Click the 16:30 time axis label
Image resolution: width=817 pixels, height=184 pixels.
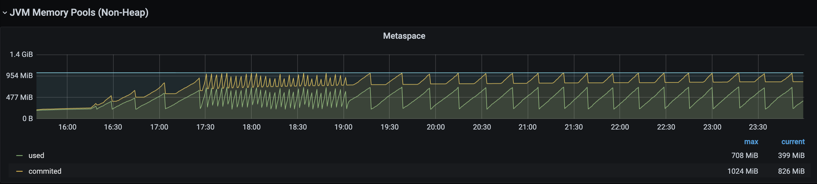tap(113, 127)
